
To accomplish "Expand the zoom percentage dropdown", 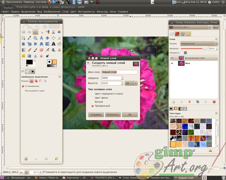I will [x=40, y=172].
